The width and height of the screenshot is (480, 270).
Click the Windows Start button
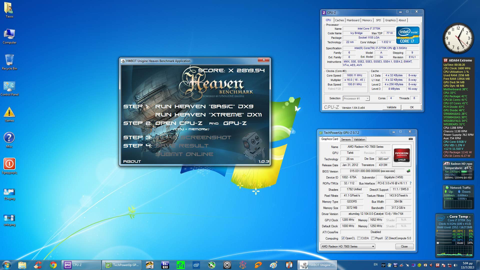pyautogui.click(x=7, y=265)
